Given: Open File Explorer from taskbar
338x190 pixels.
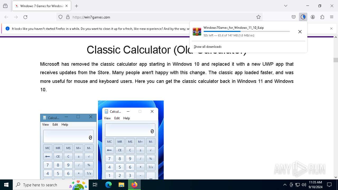Looking at the screenshot, I should coord(121,185).
